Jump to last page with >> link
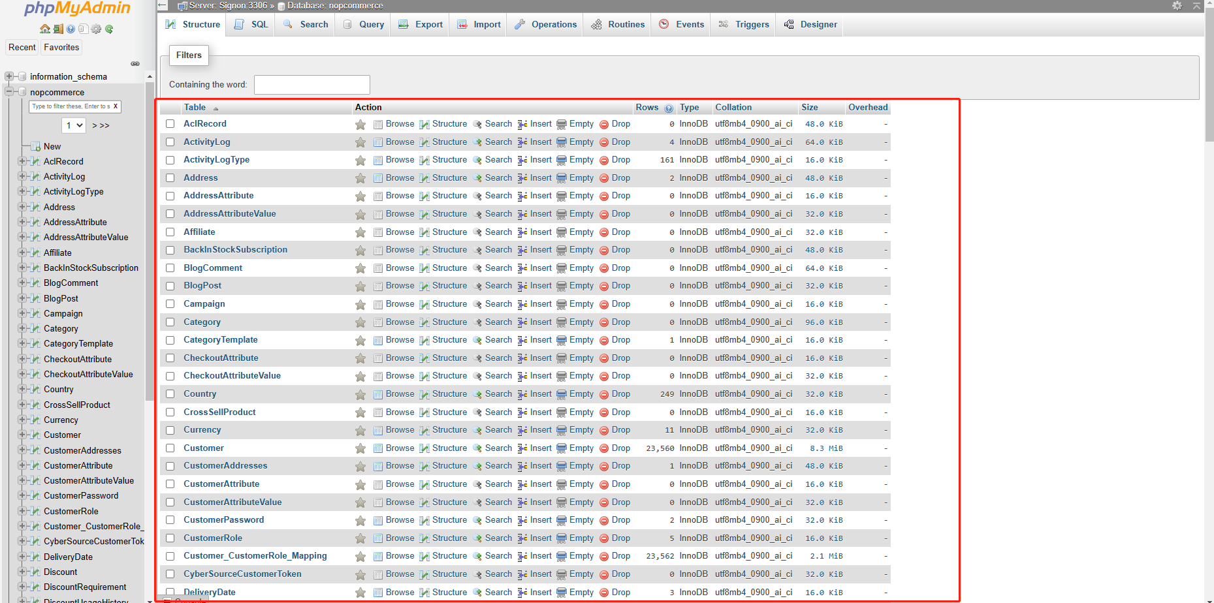The image size is (1214, 603). click(x=104, y=125)
